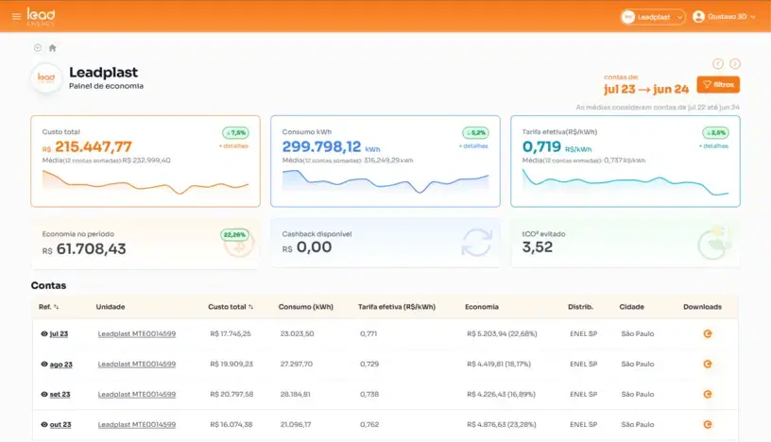Image resolution: width=771 pixels, height=442 pixels.
Task: Click the user avatar icon
Action: click(698, 17)
